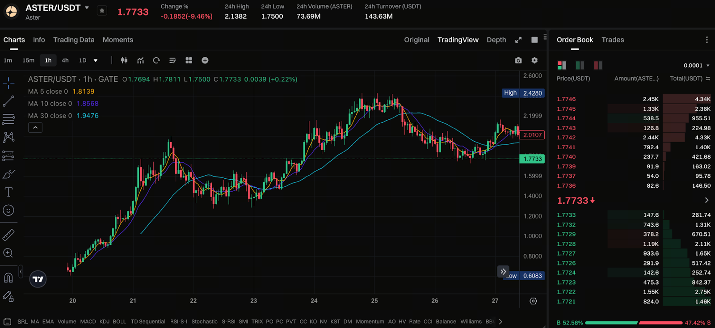Select the MA 30 close indicator legend
Screen dimensions: 715x328
point(63,115)
